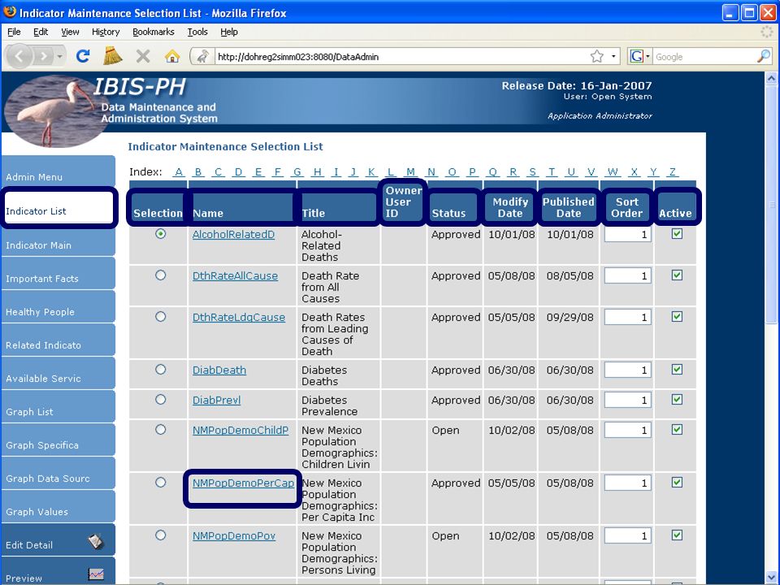780x585 pixels.
Task: Open the Bookmarks menu
Action: click(154, 32)
